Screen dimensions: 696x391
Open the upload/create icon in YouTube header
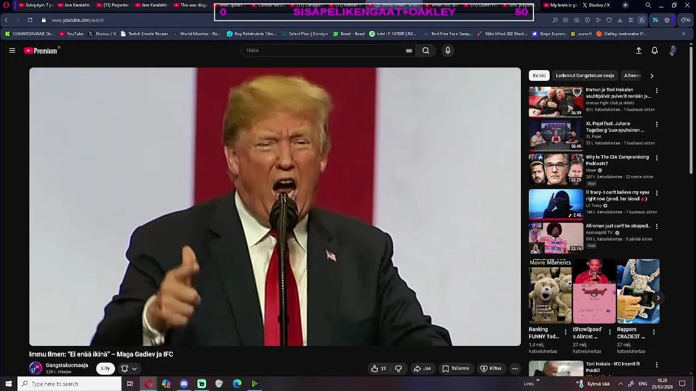(x=639, y=51)
